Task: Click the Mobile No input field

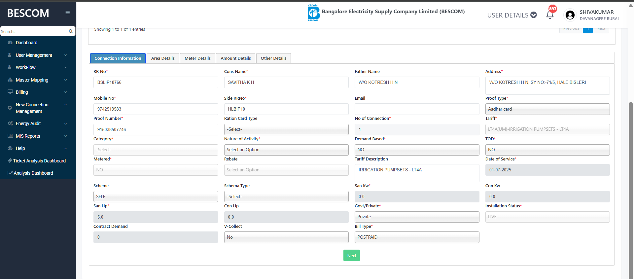Action: [156, 109]
